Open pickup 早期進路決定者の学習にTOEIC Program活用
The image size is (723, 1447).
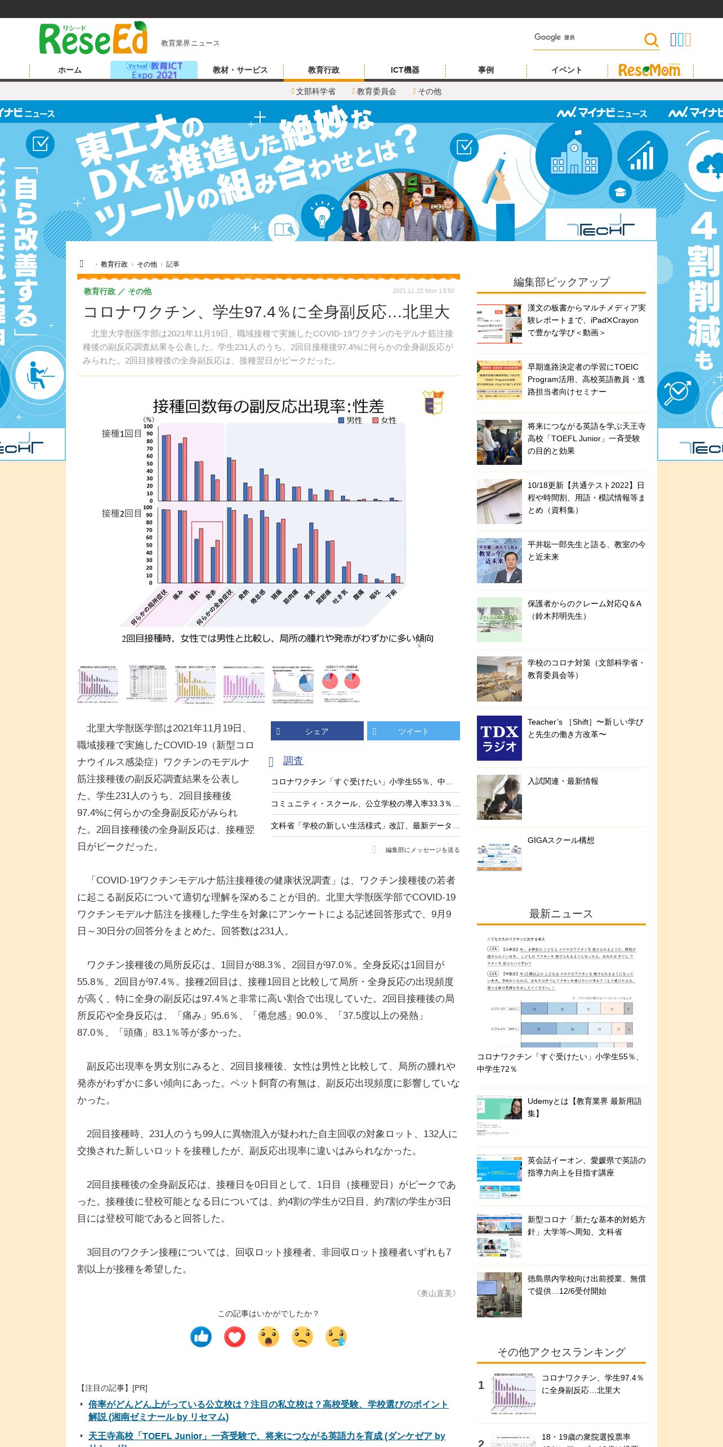(x=561, y=382)
